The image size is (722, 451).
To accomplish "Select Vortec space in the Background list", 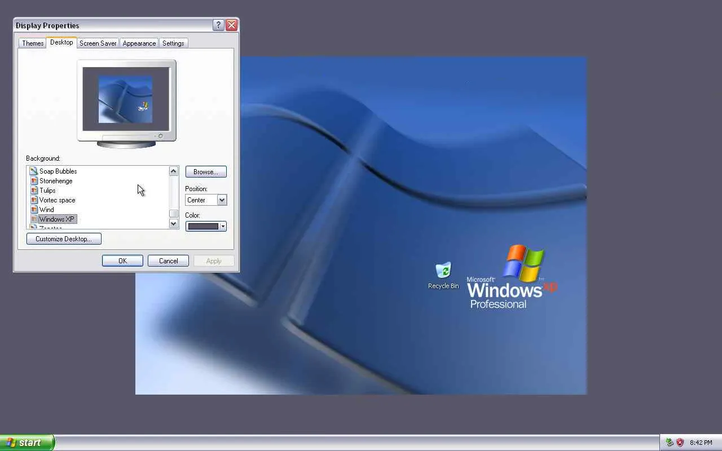I will [57, 200].
